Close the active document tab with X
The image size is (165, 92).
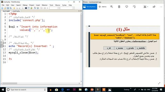[x=81, y=11]
